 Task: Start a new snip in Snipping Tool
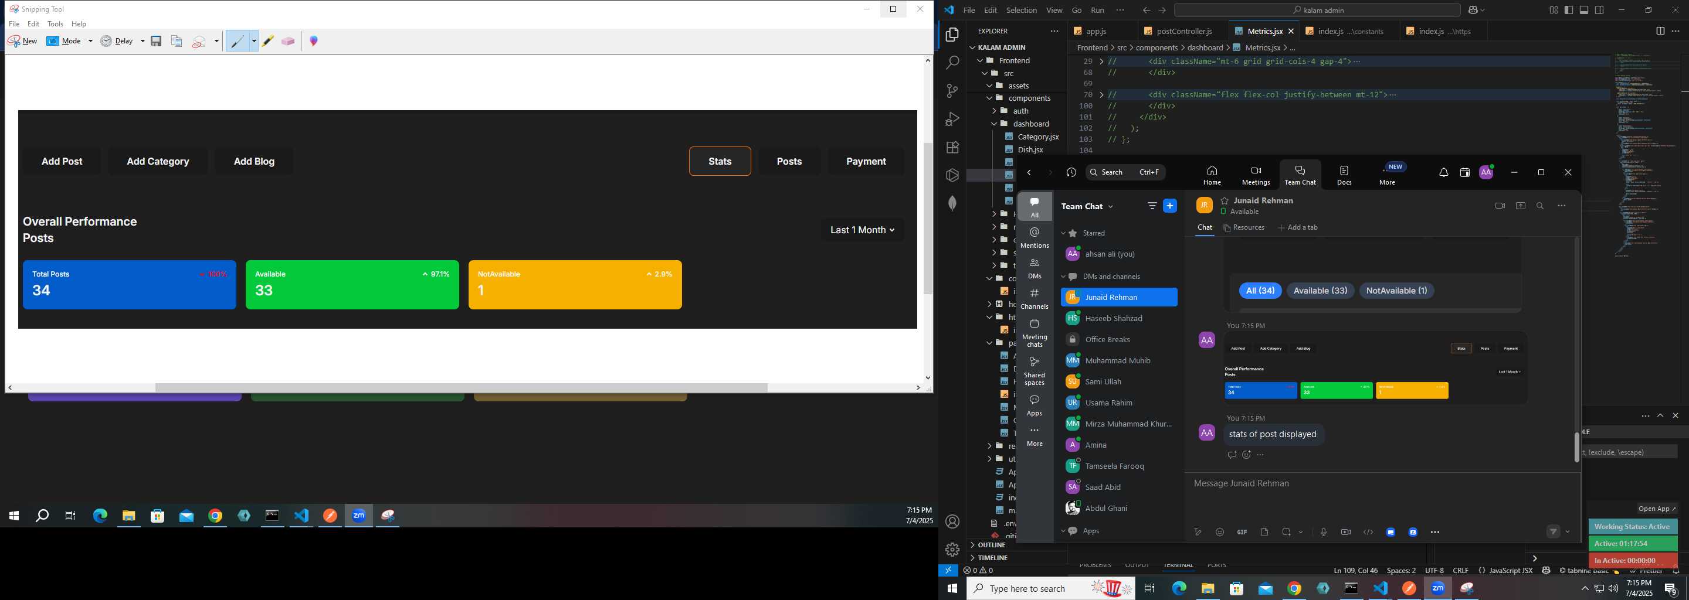point(22,41)
